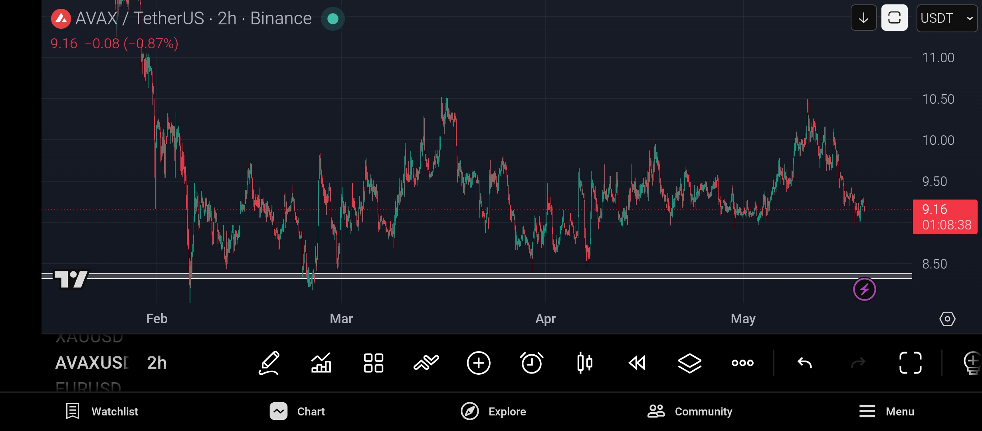Screen dimensions: 982x431
Task: Open the more options three-circles icon
Action: (742, 363)
